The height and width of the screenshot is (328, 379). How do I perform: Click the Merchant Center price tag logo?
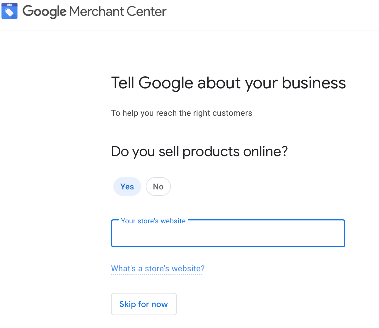point(9,11)
